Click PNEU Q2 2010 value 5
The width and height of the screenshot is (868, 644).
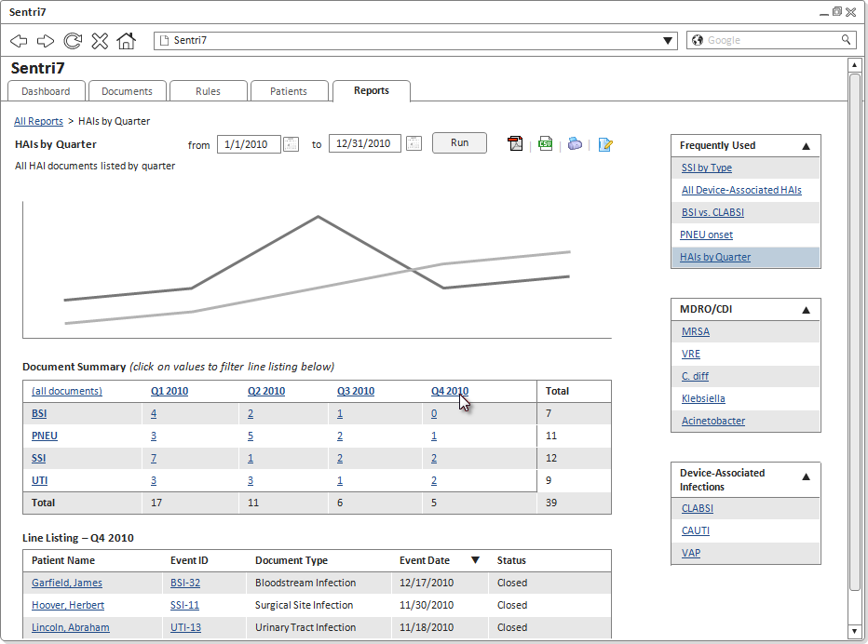(251, 436)
